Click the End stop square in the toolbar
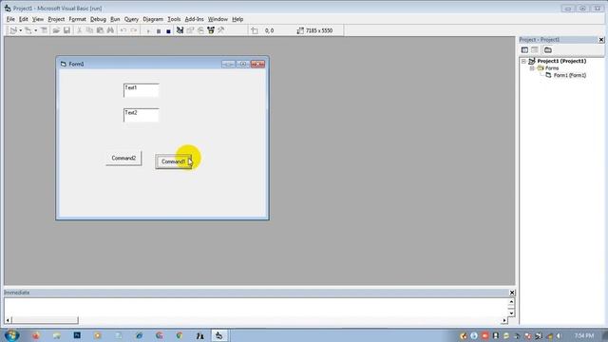Screen dimensions: 608x342 coord(169,30)
